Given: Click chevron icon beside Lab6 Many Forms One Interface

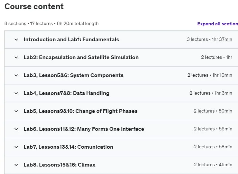Looking at the screenshot, I should click(16, 129).
